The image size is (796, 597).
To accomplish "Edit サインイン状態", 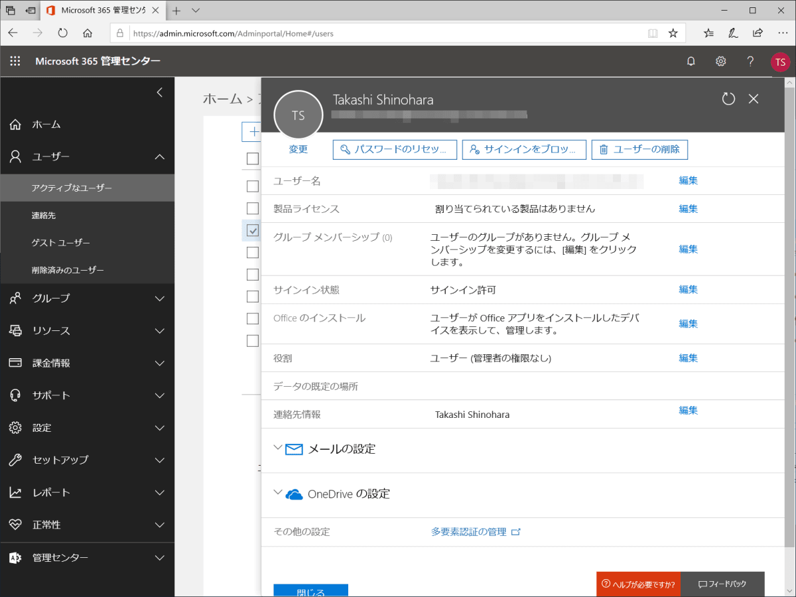I will 688,290.
